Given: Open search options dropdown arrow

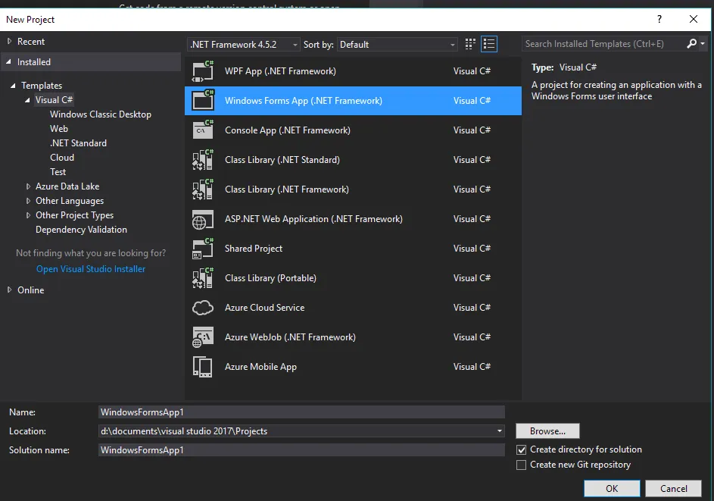Looking at the screenshot, I should pos(703,44).
